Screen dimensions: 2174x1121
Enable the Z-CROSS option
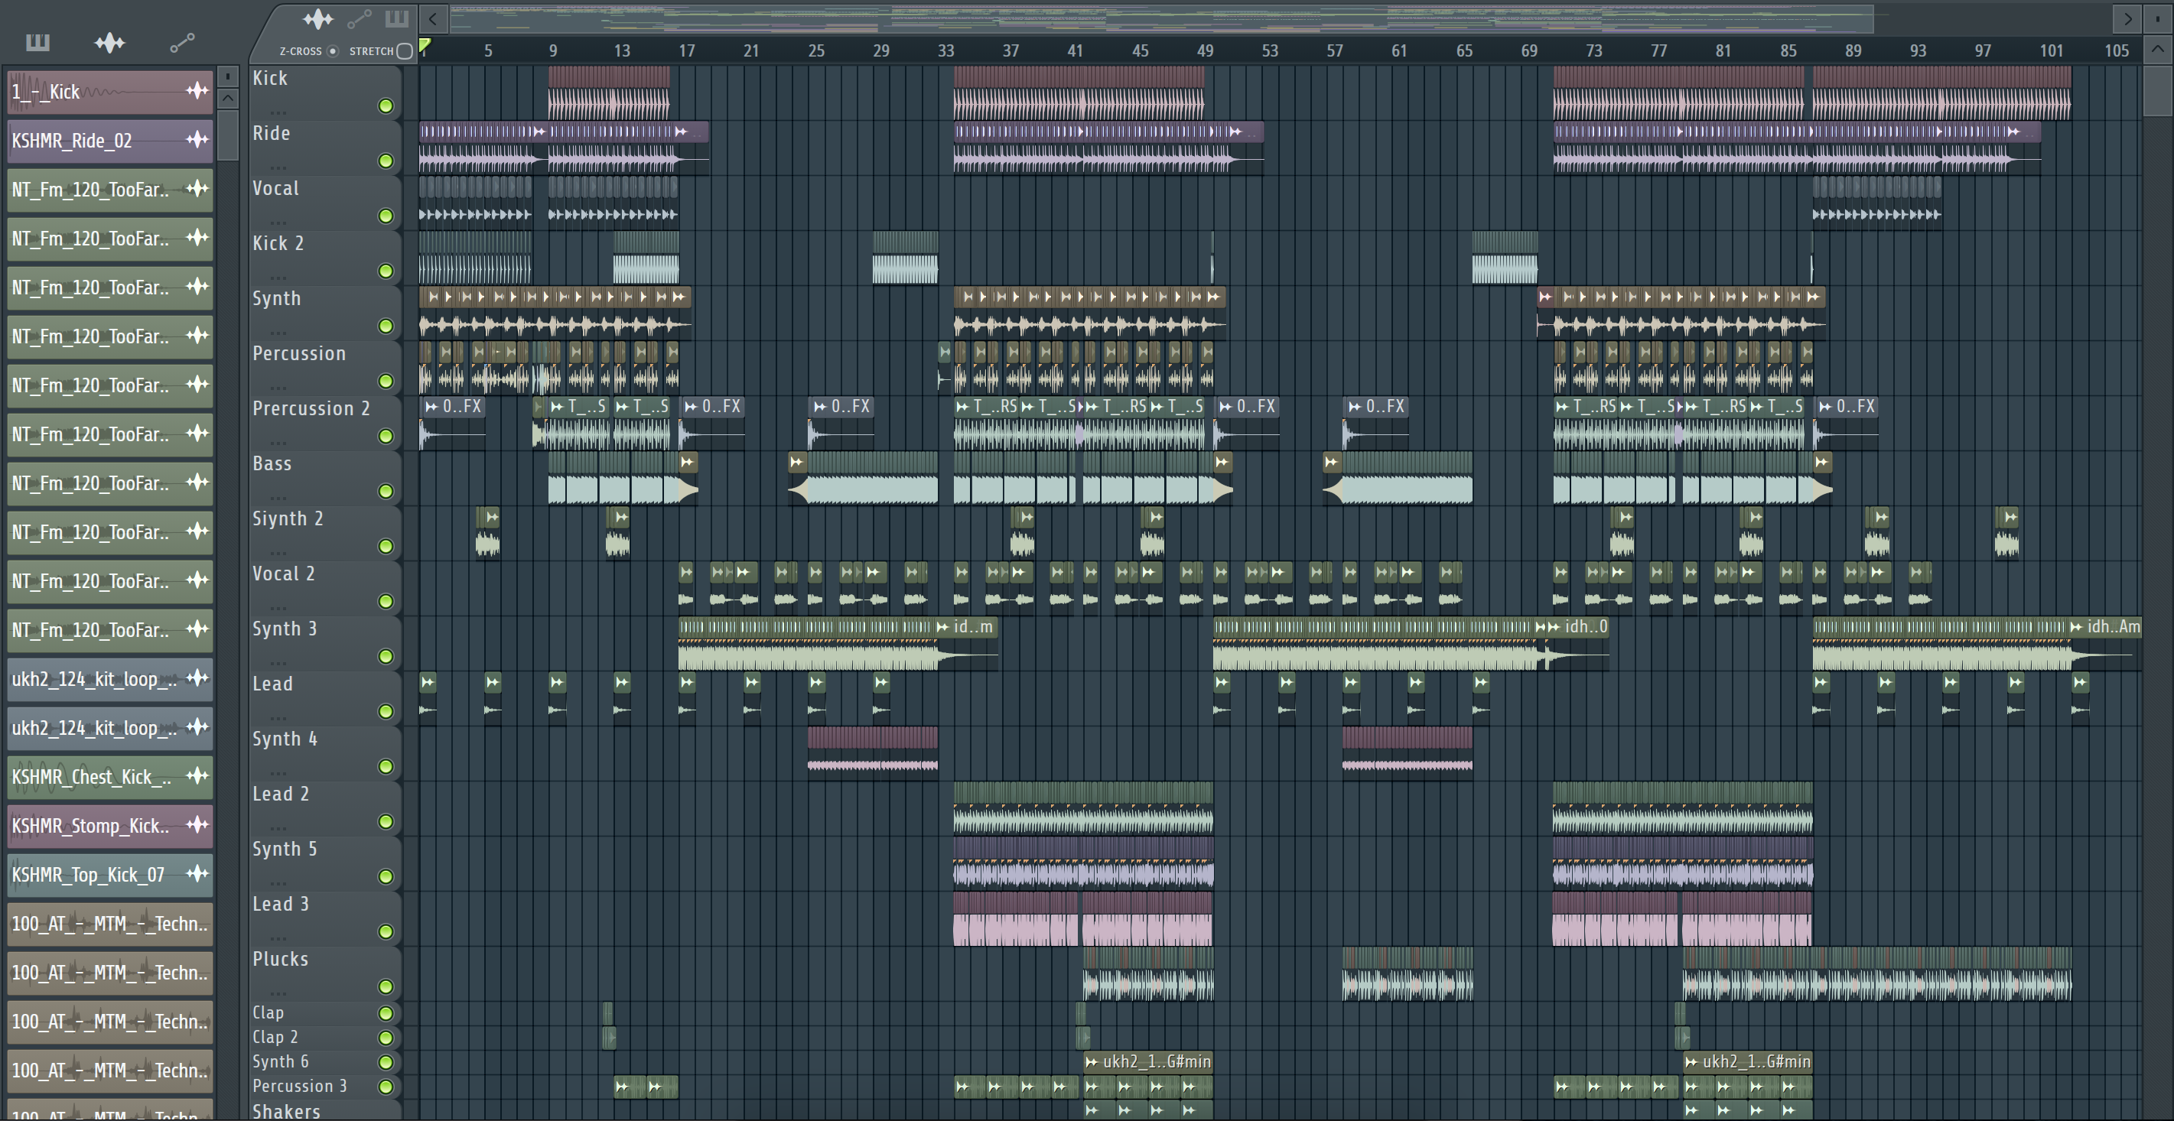[x=334, y=50]
